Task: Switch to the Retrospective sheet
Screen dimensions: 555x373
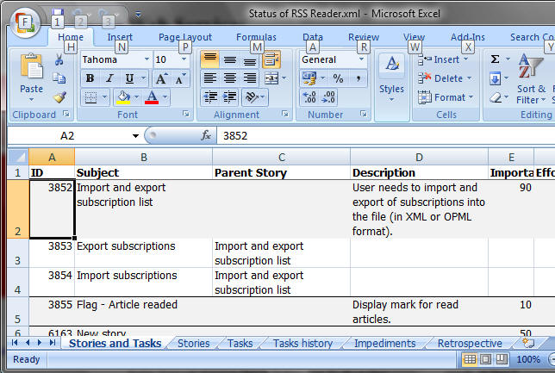Action: pos(470,343)
